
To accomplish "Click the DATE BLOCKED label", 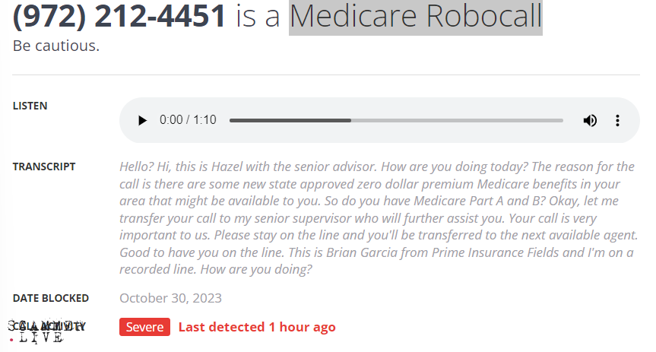I will 51,298.
